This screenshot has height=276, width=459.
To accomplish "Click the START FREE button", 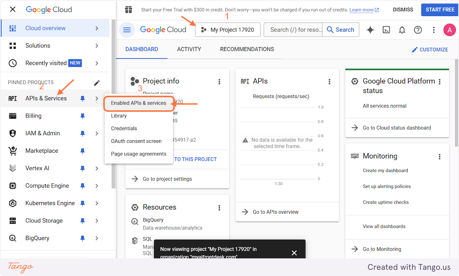I will tap(440, 10).
